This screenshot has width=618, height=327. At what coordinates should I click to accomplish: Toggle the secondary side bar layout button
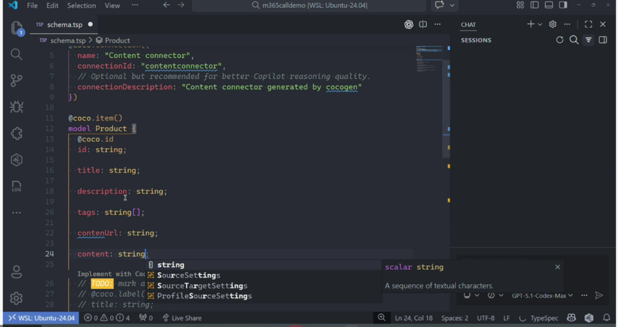pos(562,5)
